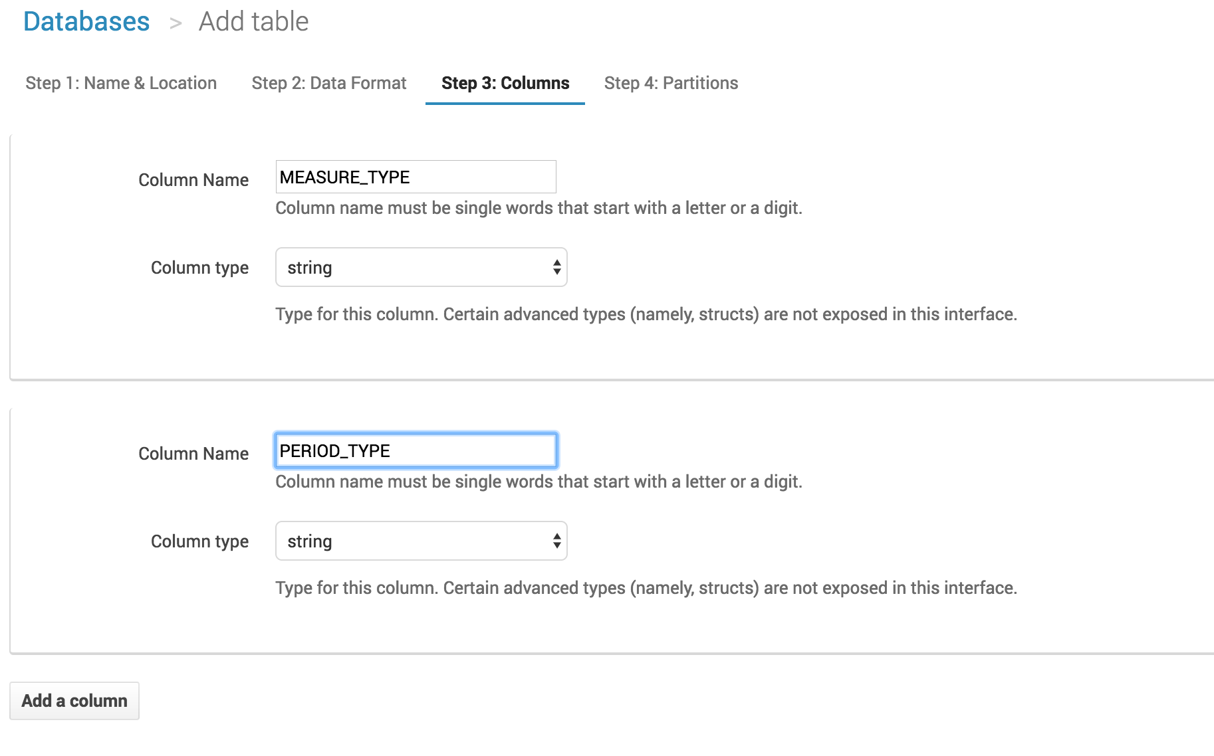Open the Step 2: Data Format tab
This screenshot has height=756, width=1214.
click(328, 83)
